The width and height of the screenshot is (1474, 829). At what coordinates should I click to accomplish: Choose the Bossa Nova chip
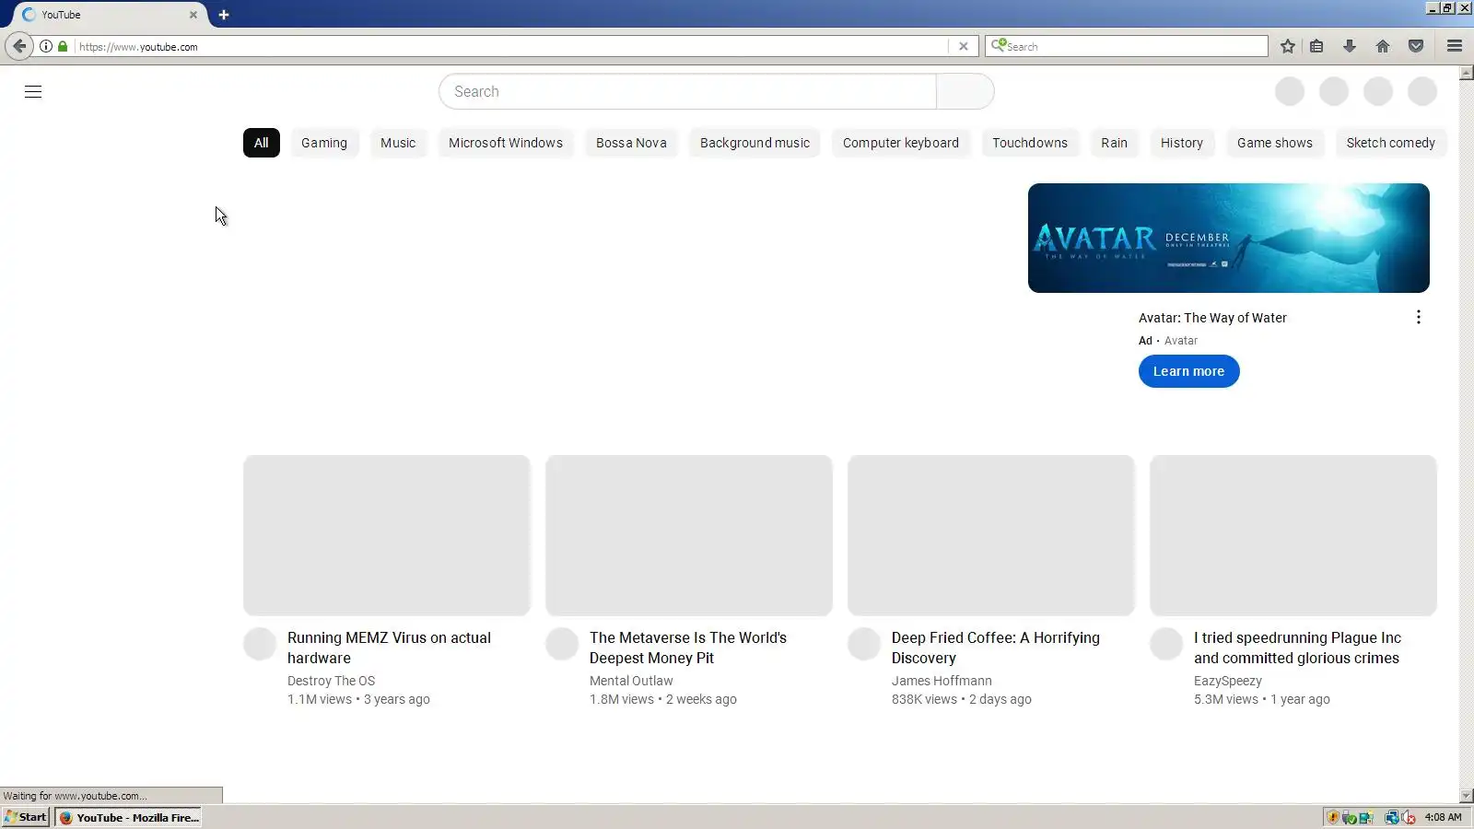pos(631,143)
